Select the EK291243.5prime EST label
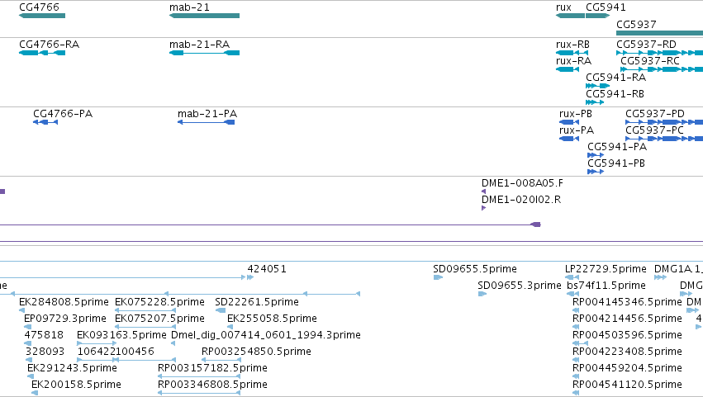The width and height of the screenshot is (703, 397). [x=72, y=368]
